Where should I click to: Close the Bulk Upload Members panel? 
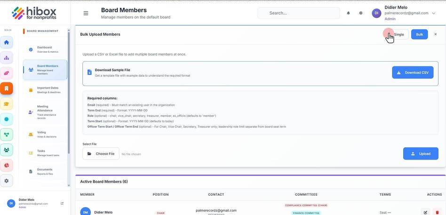(436, 34)
